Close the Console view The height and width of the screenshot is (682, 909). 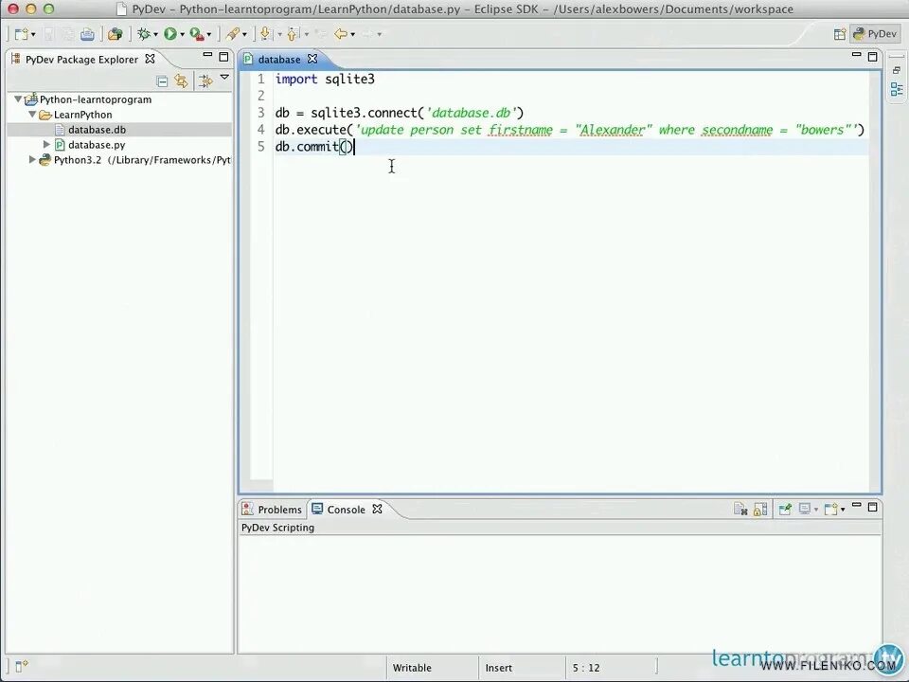[378, 510]
